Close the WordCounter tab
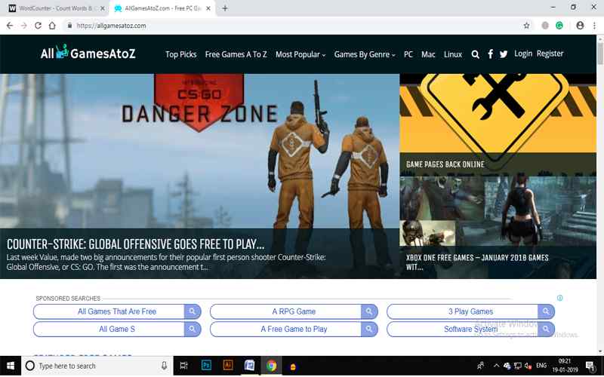Image resolution: width=604 pixels, height=377 pixels. [103, 8]
